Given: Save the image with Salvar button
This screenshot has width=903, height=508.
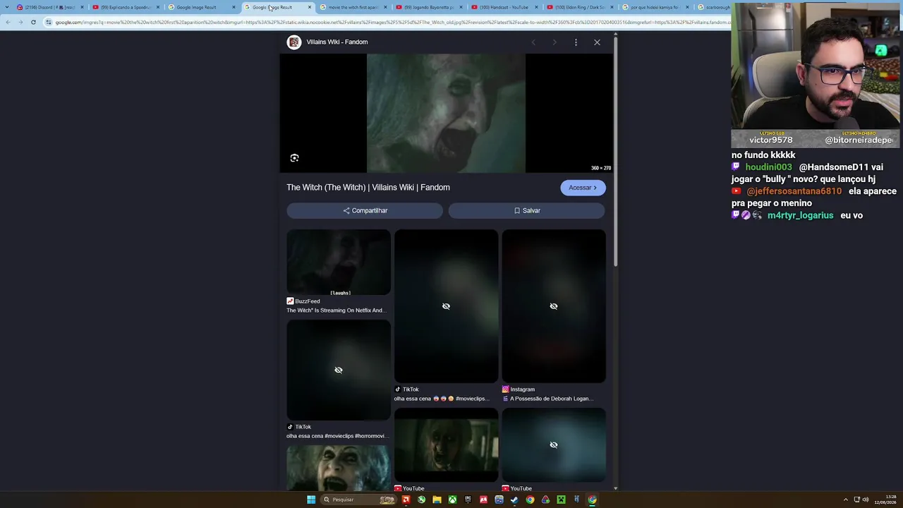Looking at the screenshot, I should pos(527,210).
